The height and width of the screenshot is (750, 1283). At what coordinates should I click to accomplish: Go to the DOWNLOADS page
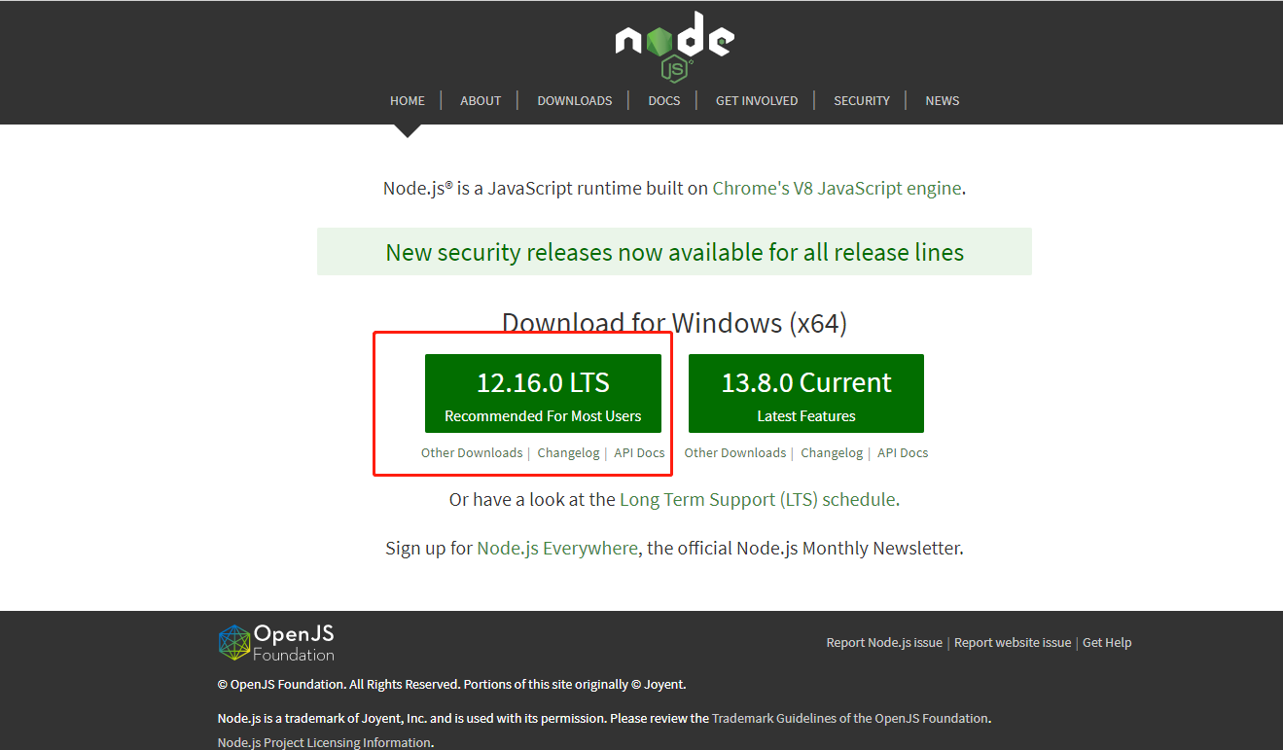coord(575,100)
